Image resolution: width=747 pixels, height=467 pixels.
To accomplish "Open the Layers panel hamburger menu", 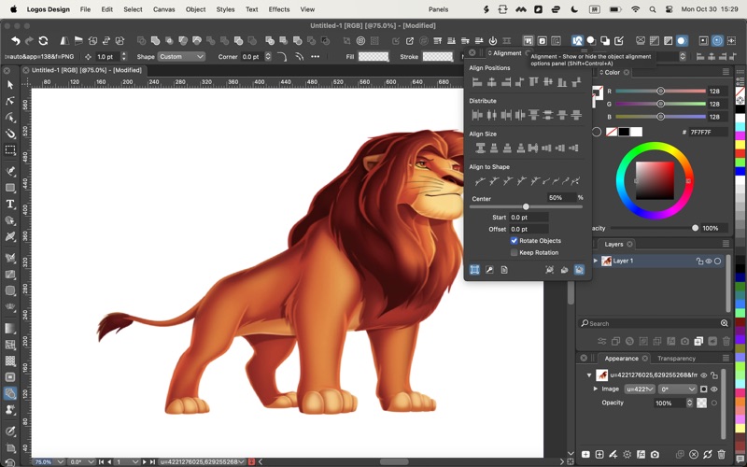I will pyautogui.click(x=726, y=244).
